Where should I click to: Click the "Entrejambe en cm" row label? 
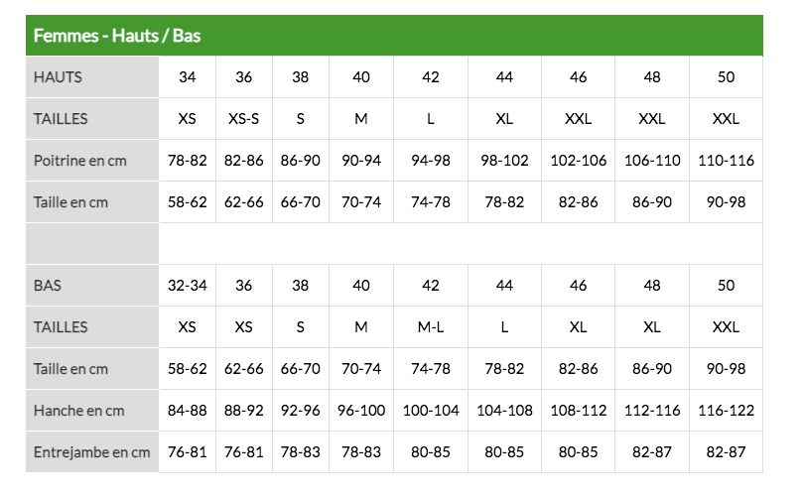pos(92,452)
